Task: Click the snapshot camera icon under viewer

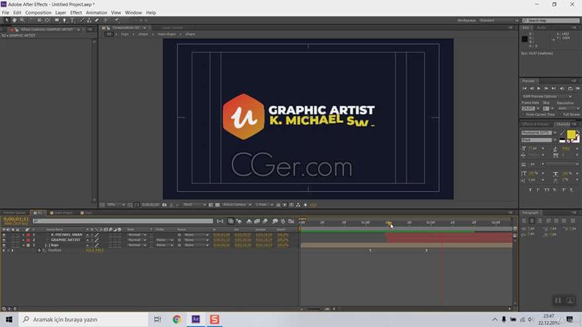Action: pos(164,205)
